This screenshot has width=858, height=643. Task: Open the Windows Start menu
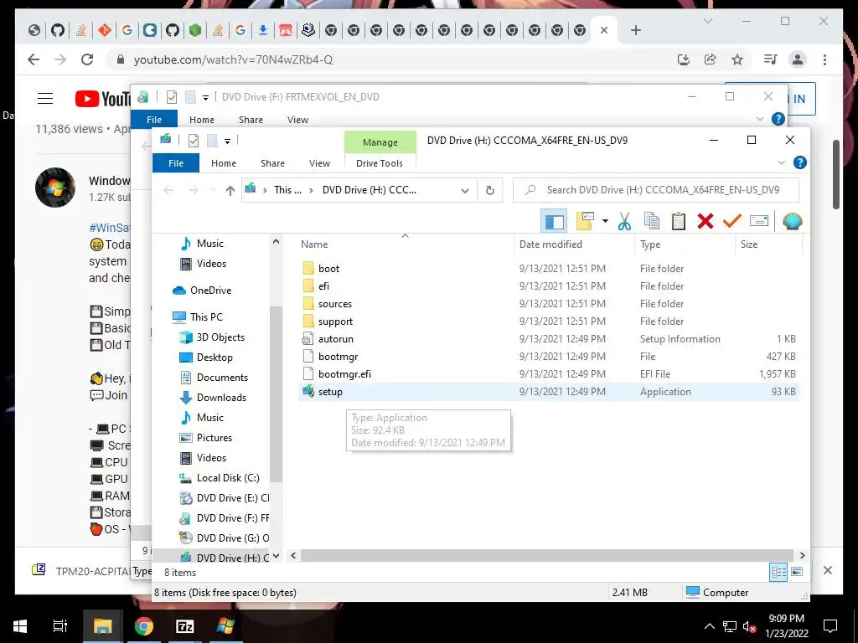click(20, 626)
